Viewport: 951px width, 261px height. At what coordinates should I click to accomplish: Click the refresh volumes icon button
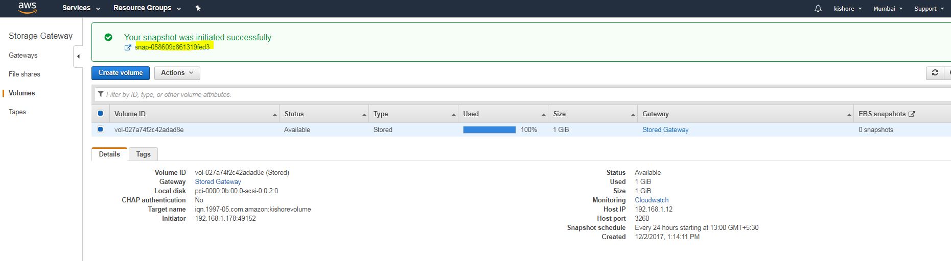(935, 73)
